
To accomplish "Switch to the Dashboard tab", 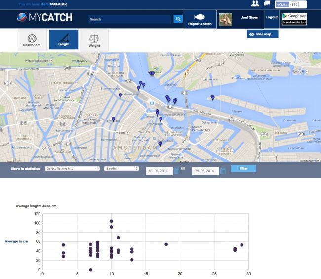I will 32,40.
